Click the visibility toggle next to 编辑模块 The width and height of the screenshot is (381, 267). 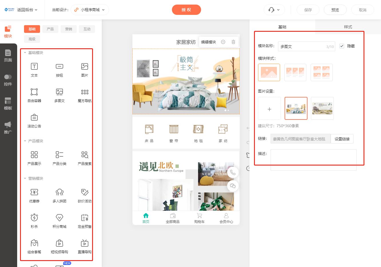[x=223, y=42]
